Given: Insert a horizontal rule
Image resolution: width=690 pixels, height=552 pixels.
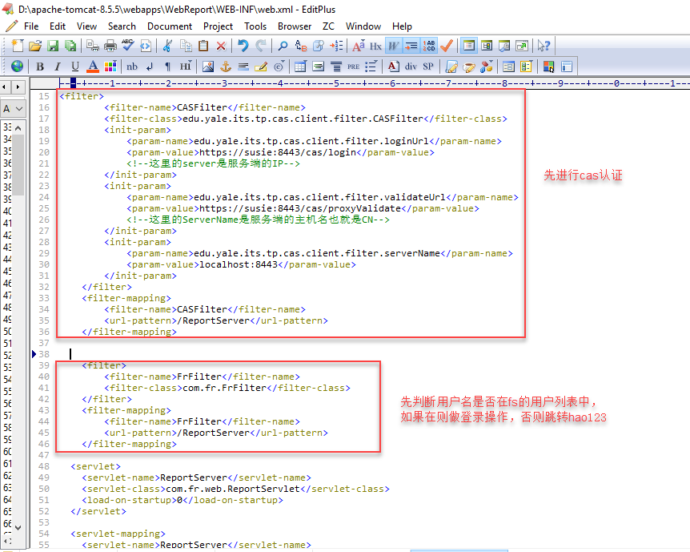Looking at the screenshot, I should 243,66.
